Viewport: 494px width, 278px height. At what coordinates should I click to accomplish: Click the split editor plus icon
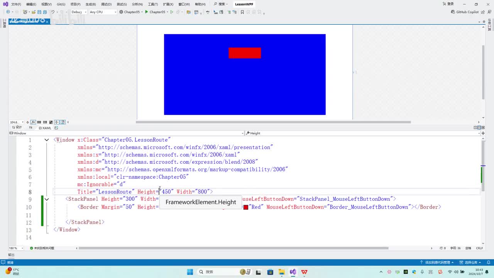point(483,133)
